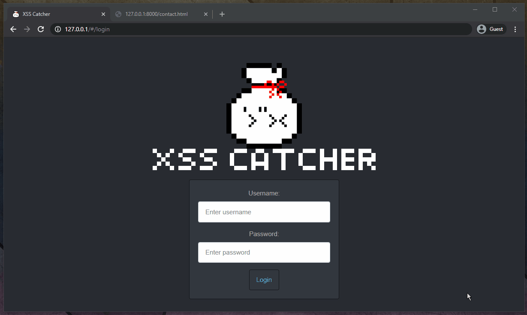Reload the XSS Catcher page

(x=41, y=29)
